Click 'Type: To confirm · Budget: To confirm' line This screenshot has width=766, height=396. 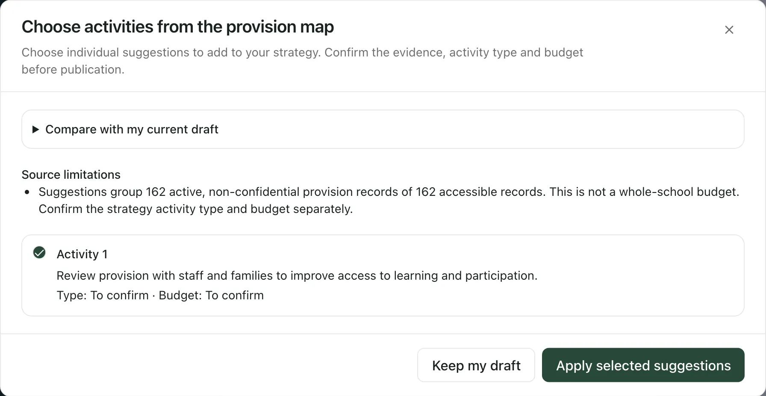tap(160, 295)
